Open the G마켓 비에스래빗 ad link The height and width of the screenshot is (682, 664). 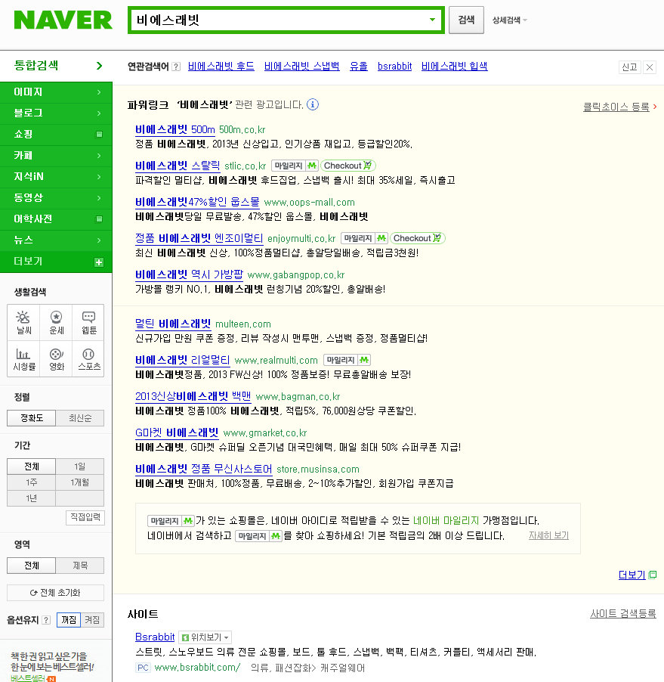[x=177, y=432]
